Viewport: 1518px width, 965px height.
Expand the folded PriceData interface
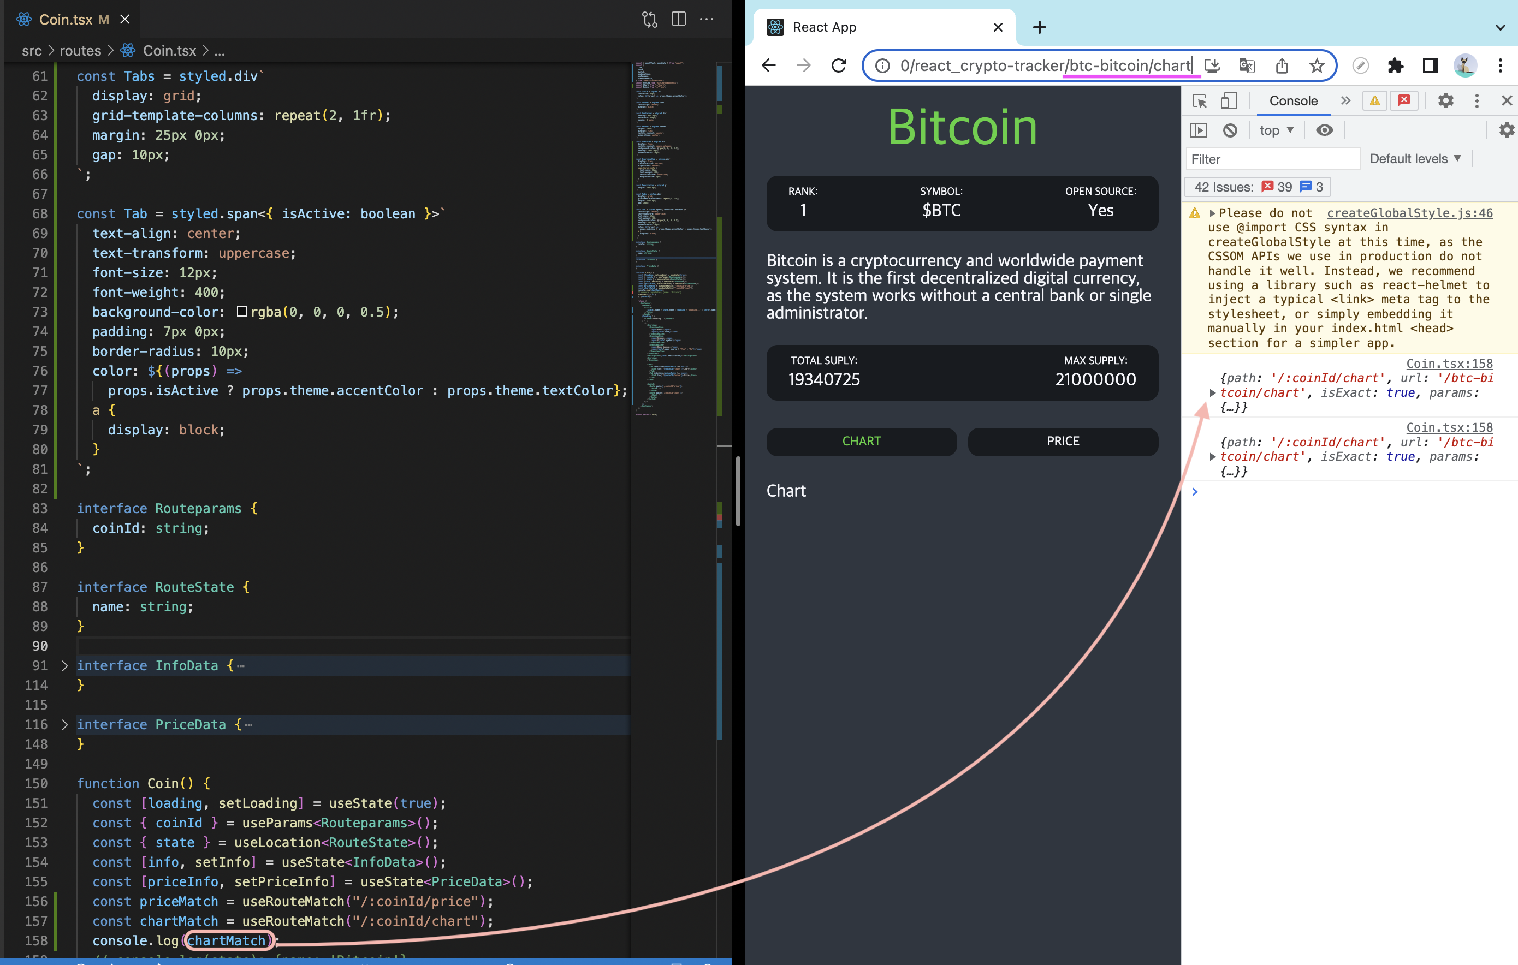64,725
